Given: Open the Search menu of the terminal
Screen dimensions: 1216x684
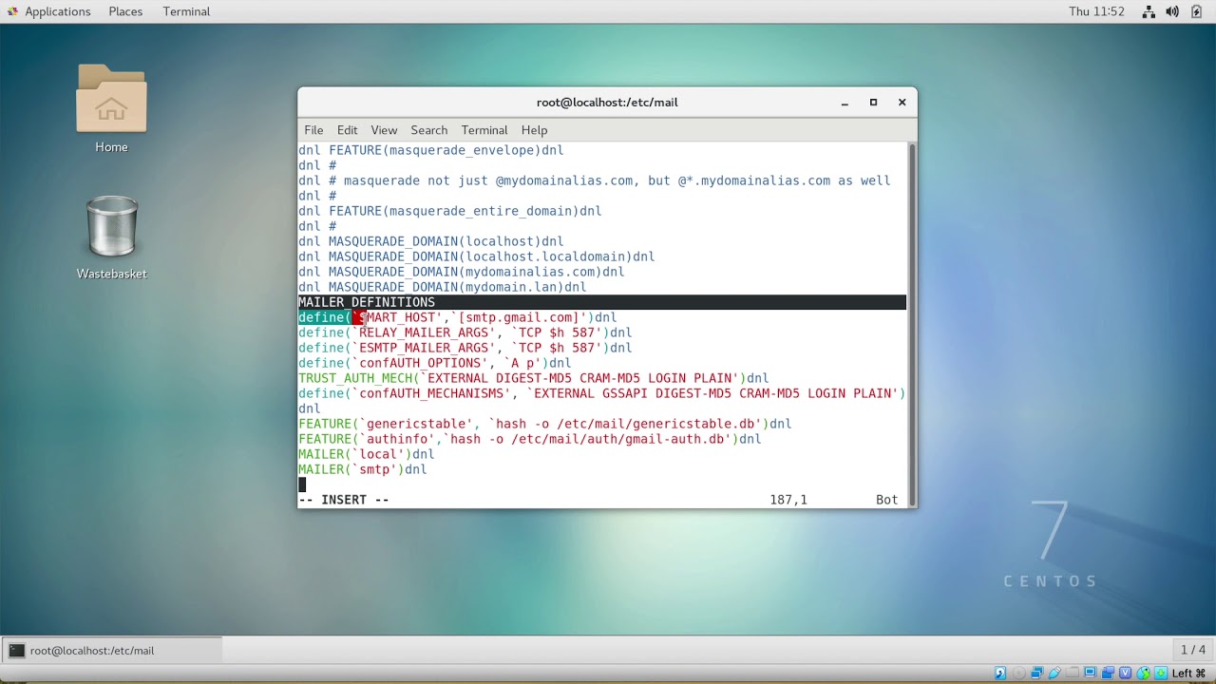Looking at the screenshot, I should [x=428, y=130].
